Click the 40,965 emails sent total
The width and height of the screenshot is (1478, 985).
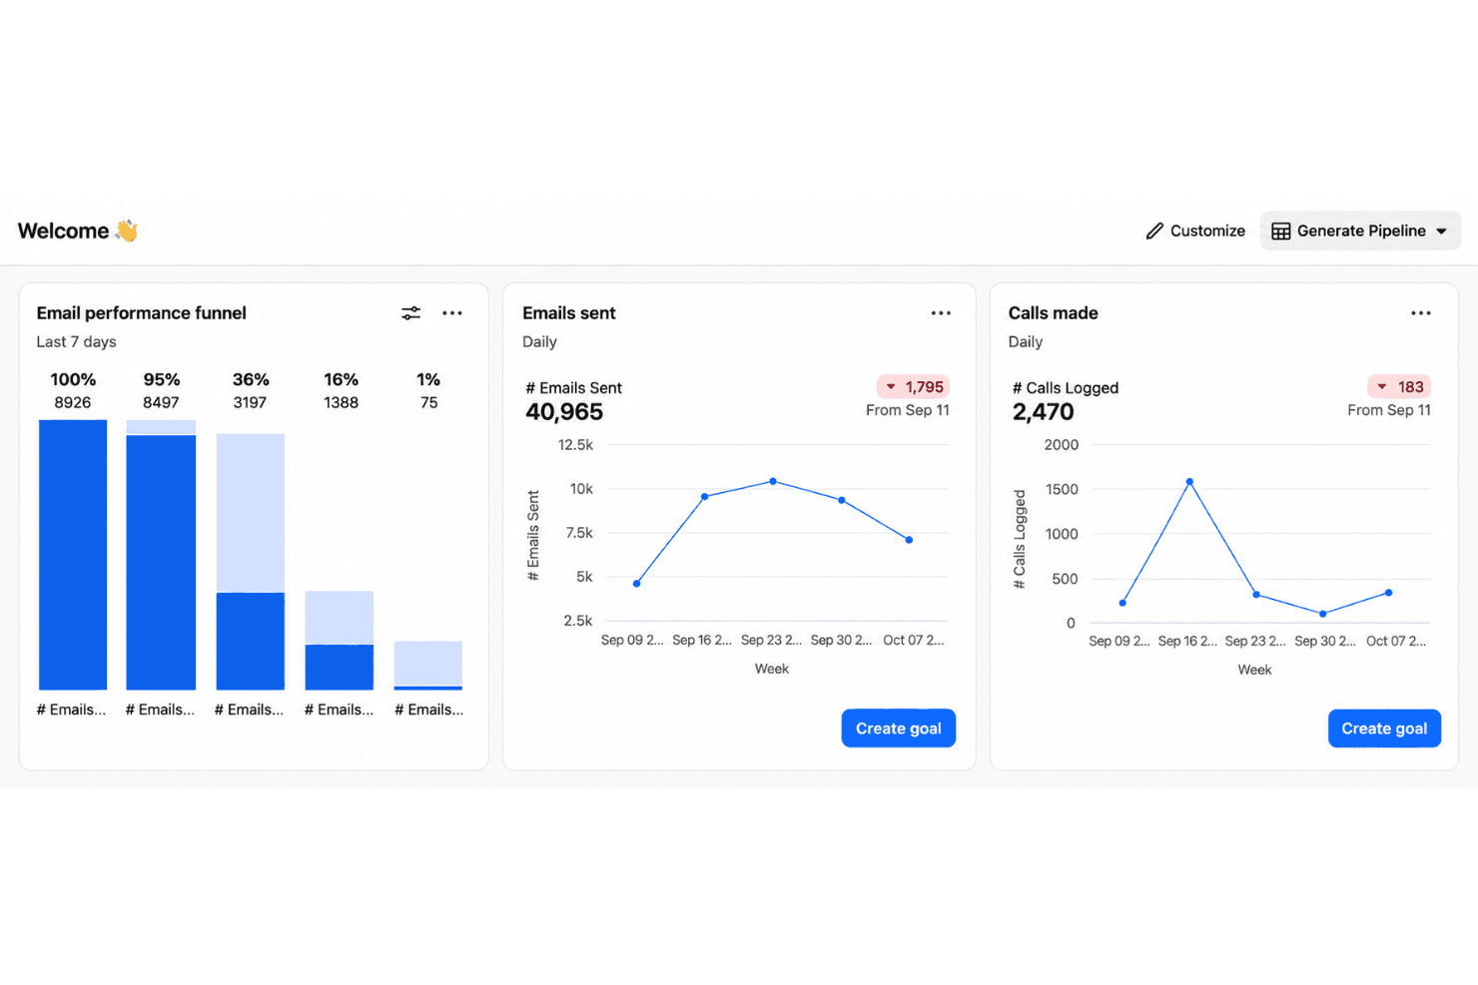(x=564, y=412)
